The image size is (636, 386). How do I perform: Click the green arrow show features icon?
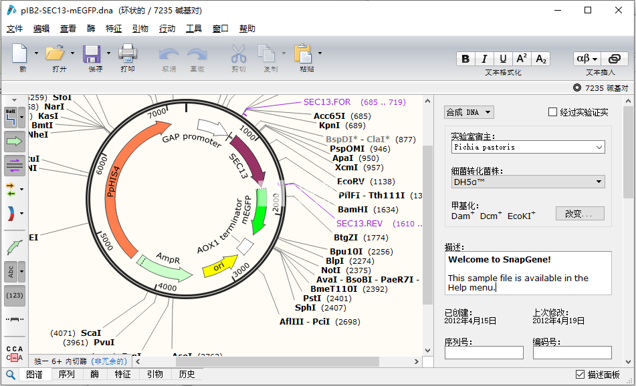pos(14,142)
